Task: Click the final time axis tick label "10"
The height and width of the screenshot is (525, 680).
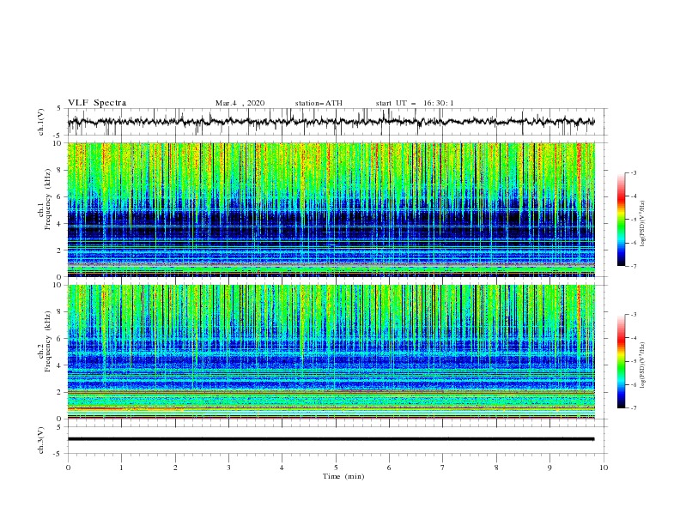Action: (604, 468)
